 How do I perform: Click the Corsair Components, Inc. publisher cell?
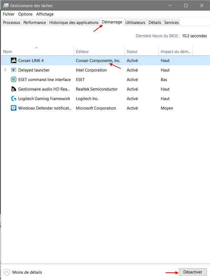pyautogui.click(x=98, y=61)
